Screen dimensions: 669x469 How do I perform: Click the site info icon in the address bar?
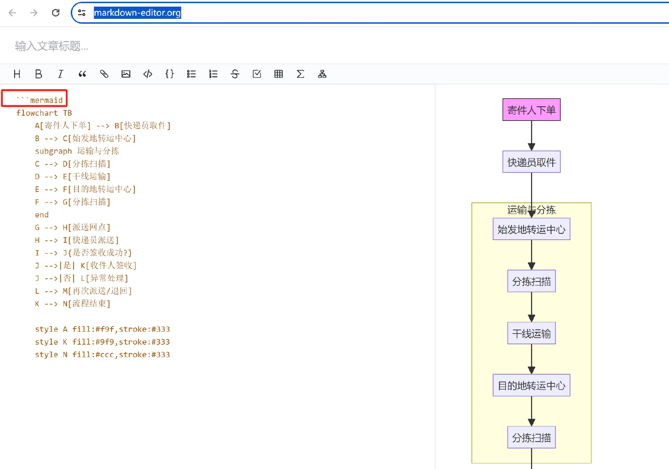82,13
